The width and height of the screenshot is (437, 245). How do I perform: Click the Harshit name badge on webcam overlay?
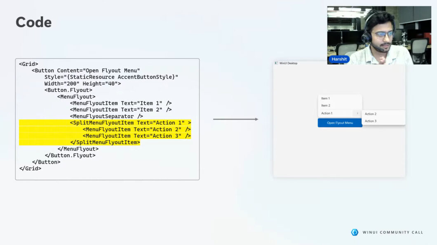(339, 59)
